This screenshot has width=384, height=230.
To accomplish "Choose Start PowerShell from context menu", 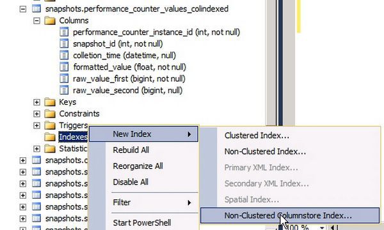I will point(142,223).
